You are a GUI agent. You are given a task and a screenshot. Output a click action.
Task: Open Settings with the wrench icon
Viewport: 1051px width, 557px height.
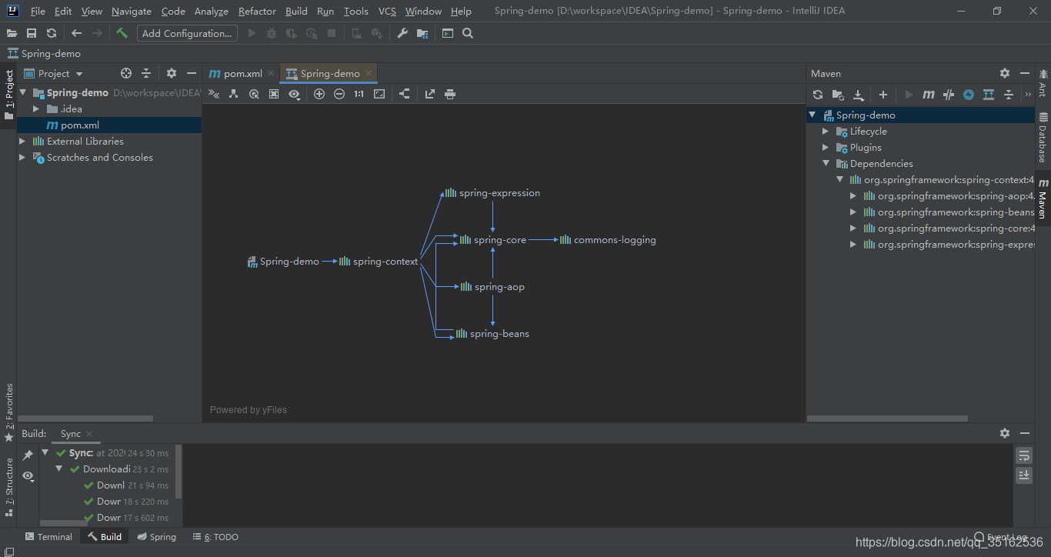pos(402,33)
